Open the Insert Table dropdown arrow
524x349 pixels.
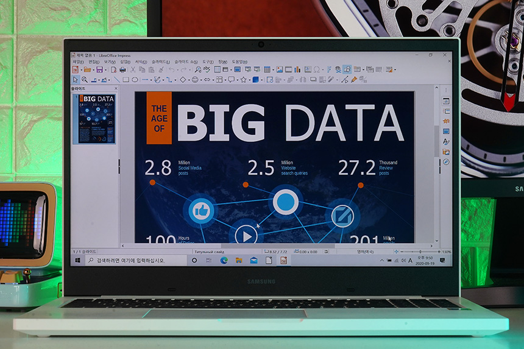click(273, 70)
